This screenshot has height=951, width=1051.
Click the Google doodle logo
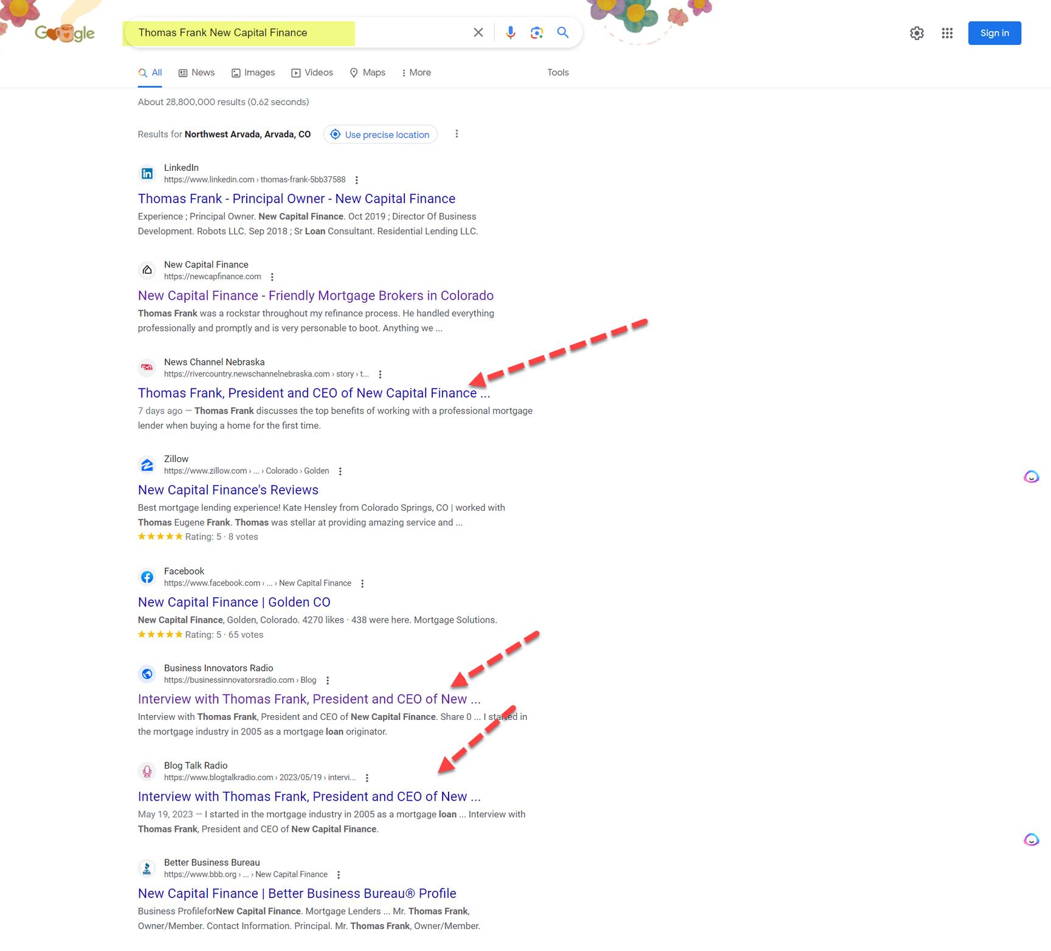(x=64, y=33)
